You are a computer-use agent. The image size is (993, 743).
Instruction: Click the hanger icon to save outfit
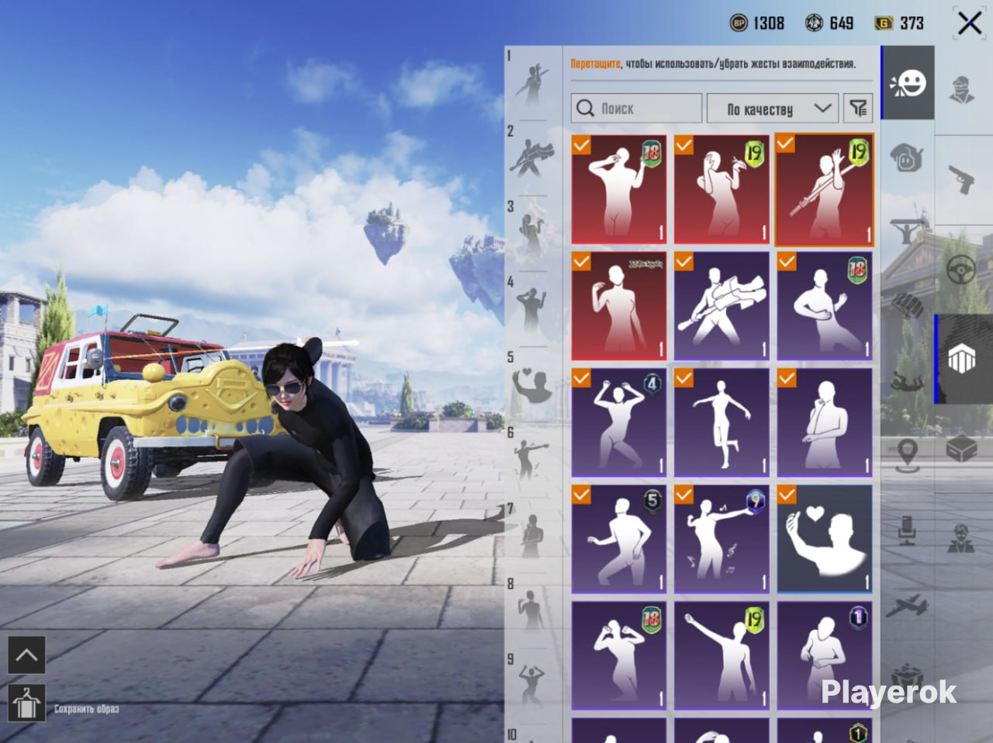[26, 704]
